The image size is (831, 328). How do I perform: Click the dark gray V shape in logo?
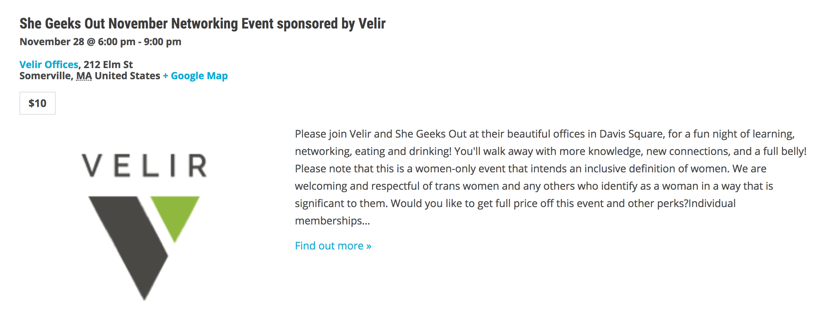[128, 247]
